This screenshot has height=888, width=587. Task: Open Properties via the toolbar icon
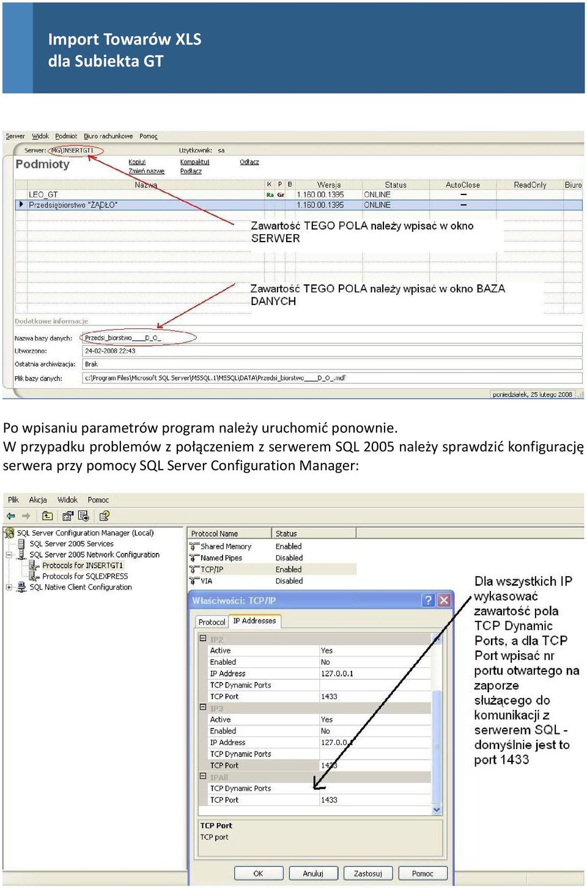(68, 516)
